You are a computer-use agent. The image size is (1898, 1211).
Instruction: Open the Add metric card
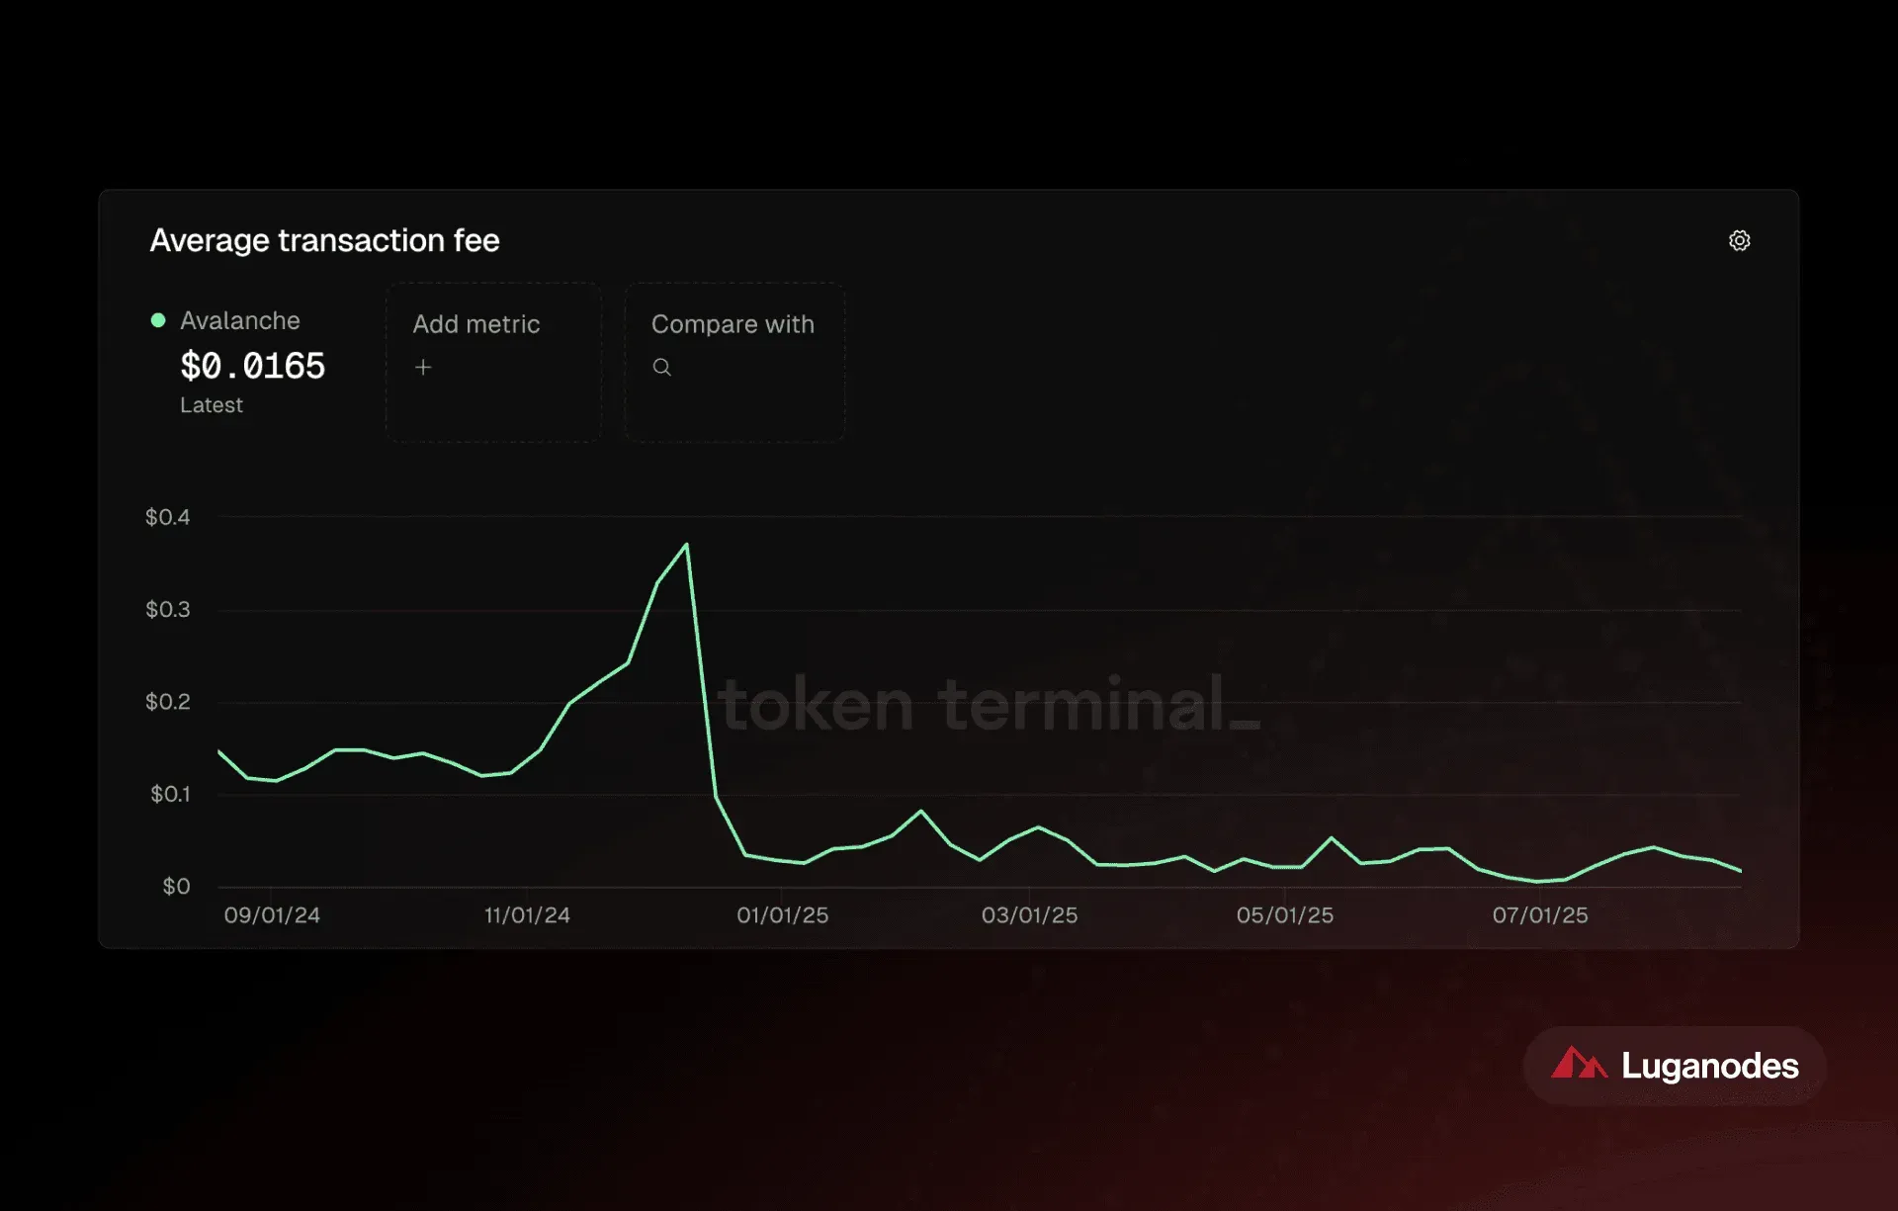pos(493,362)
